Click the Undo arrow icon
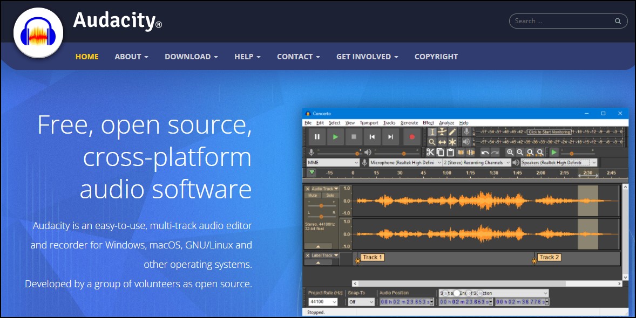The height and width of the screenshot is (318, 636). pyautogui.click(x=485, y=153)
